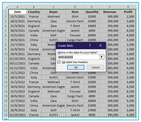Select date cell 31/12/2021

[18, 68]
